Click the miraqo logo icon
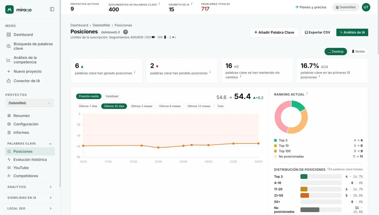The image size is (379, 215). pos(9,9)
